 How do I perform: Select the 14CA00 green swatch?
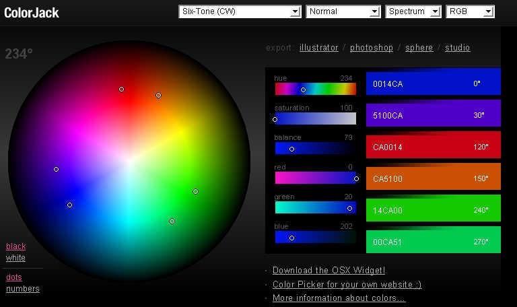click(434, 208)
